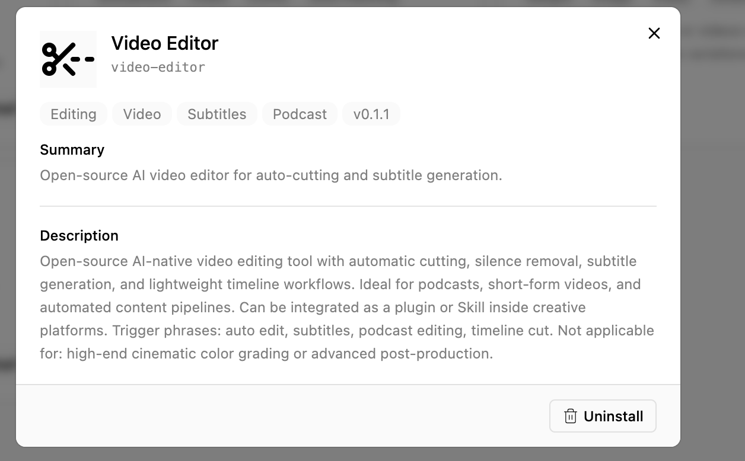745x461 pixels.
Task: Select the Editing tag
Action: [74, 114]
